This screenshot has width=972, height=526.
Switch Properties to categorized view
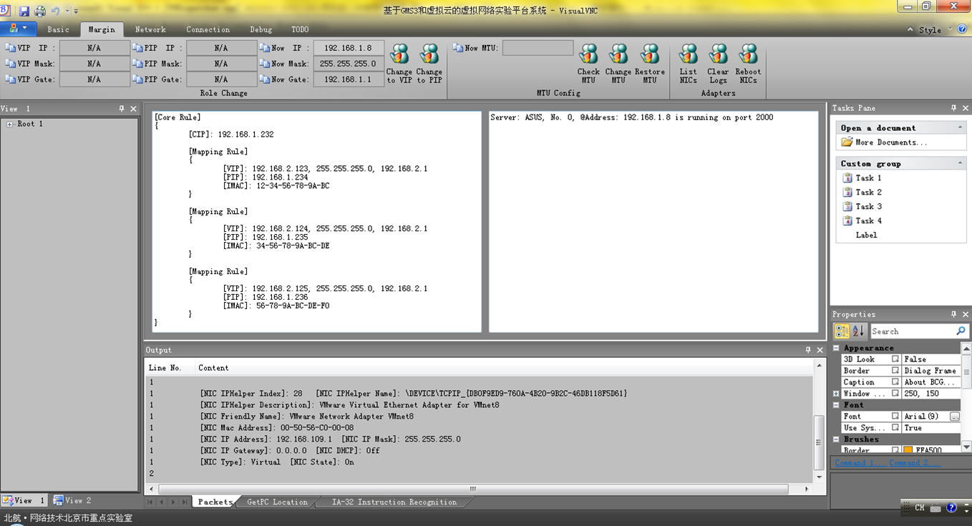pyautogui.click(x=842, y=331)
